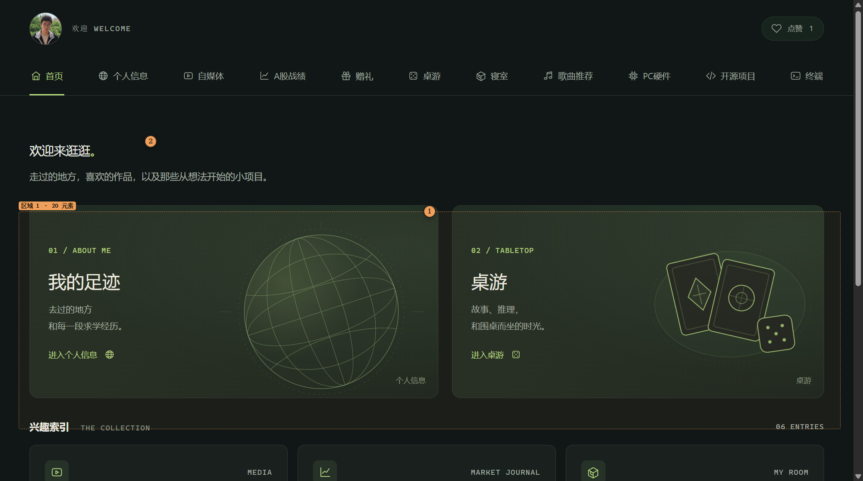Viewport: 863px width, 481px height.
Task: Click the 我的足迹 card title
Action: [x=84, y=282]
